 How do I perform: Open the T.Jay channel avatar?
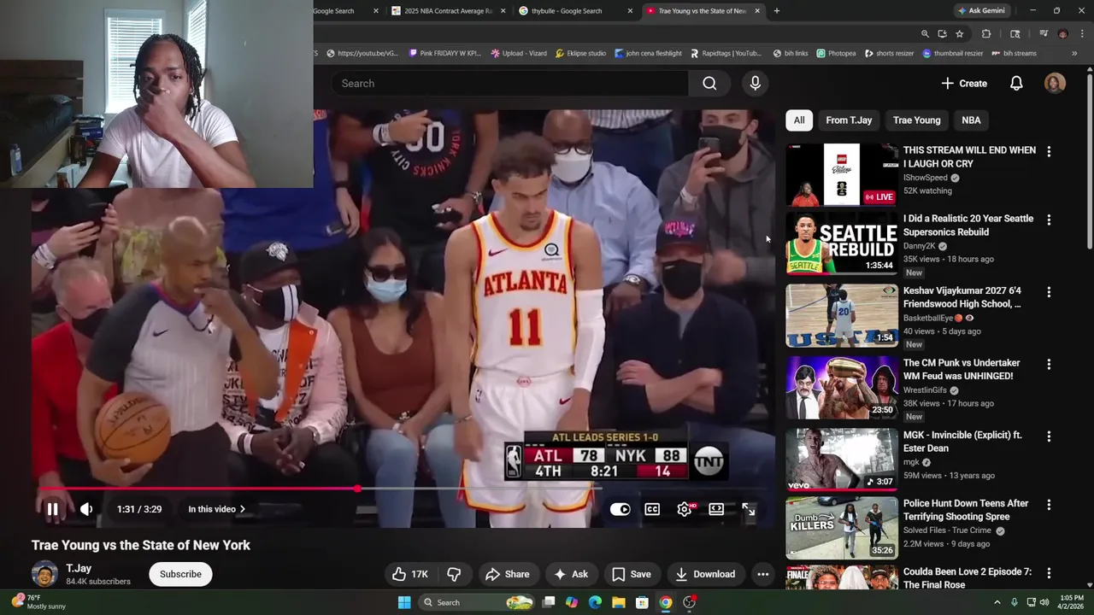(44, 574)
